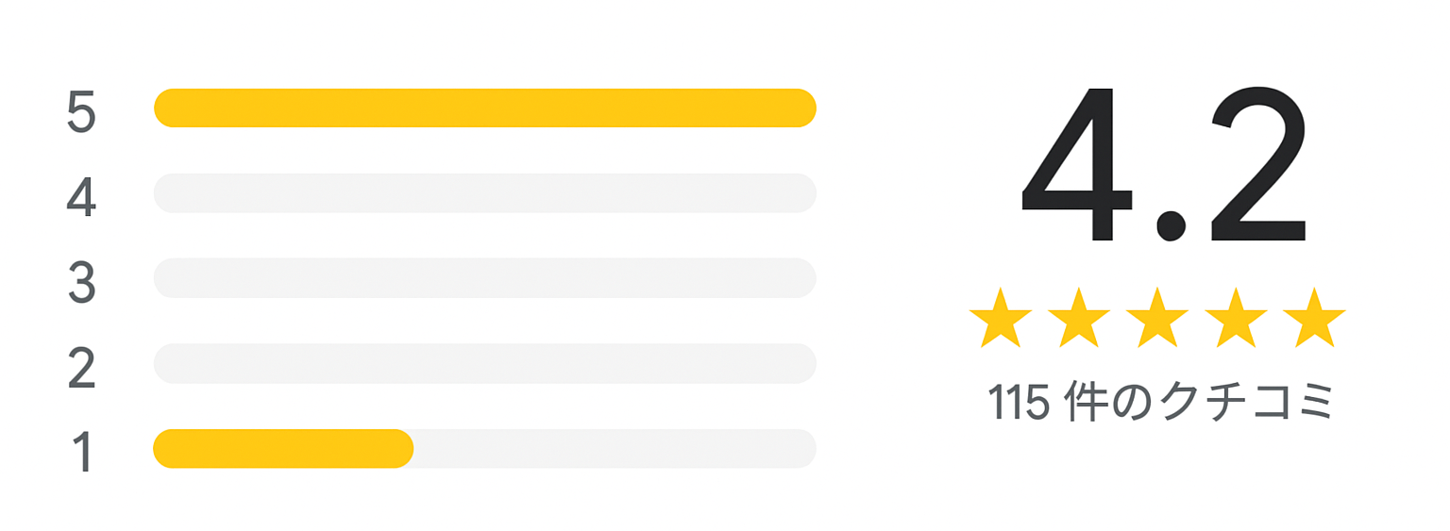Click the first yellow star icon
This screenshot has width=1450, height=531.
1001,317
